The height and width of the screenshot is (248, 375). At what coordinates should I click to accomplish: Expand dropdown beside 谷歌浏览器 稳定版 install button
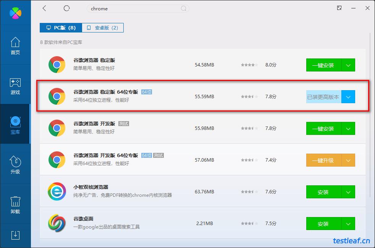point(348,65)
